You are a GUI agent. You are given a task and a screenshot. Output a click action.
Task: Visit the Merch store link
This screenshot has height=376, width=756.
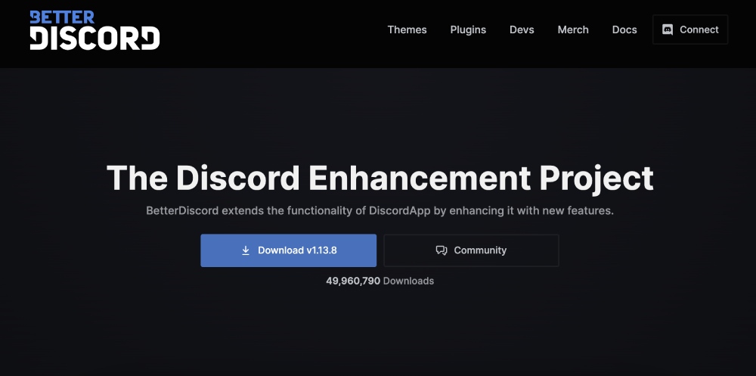(573, 30)
